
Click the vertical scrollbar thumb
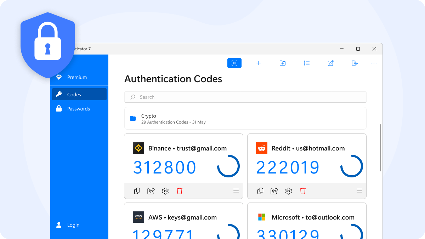[x=381, y=148]
